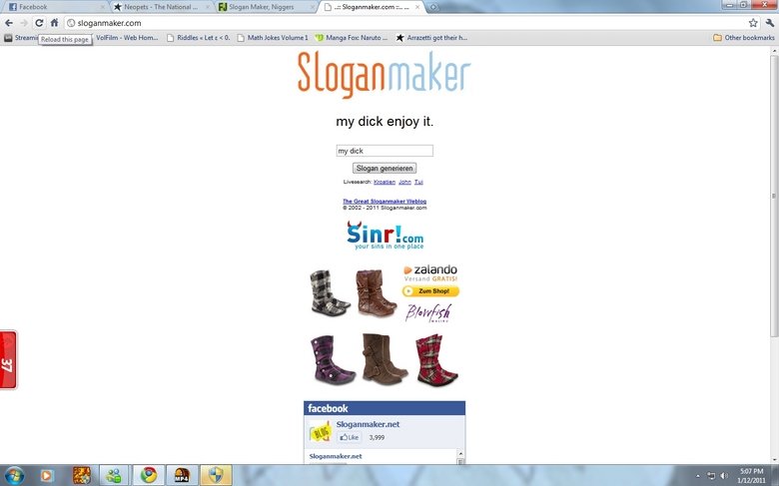Viewport: 779px width, 486px height.
Task: Open the Chrome wrench settings menu
Action: (x=770, y=23)
